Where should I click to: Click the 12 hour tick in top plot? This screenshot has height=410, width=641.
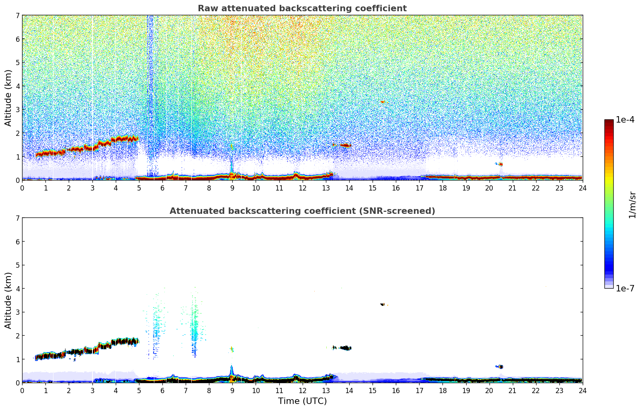pos(302,188)
